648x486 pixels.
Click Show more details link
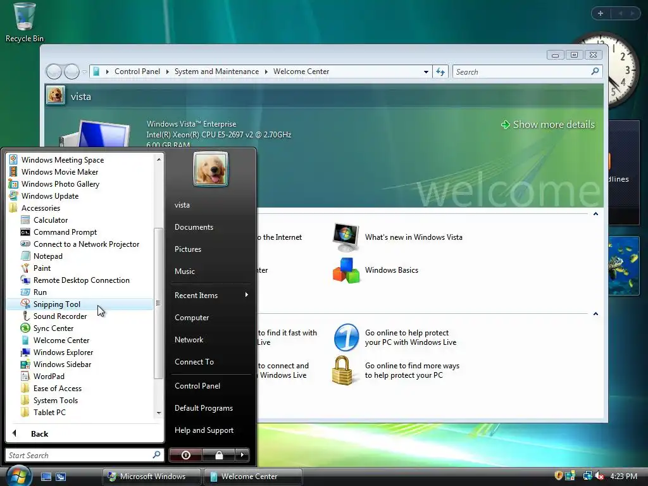tap(547, 125)
